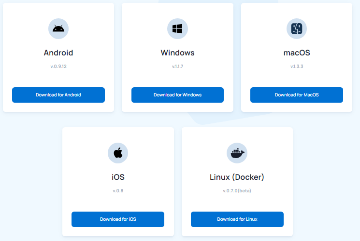Click the iOS card title

(x=118, y=177)
